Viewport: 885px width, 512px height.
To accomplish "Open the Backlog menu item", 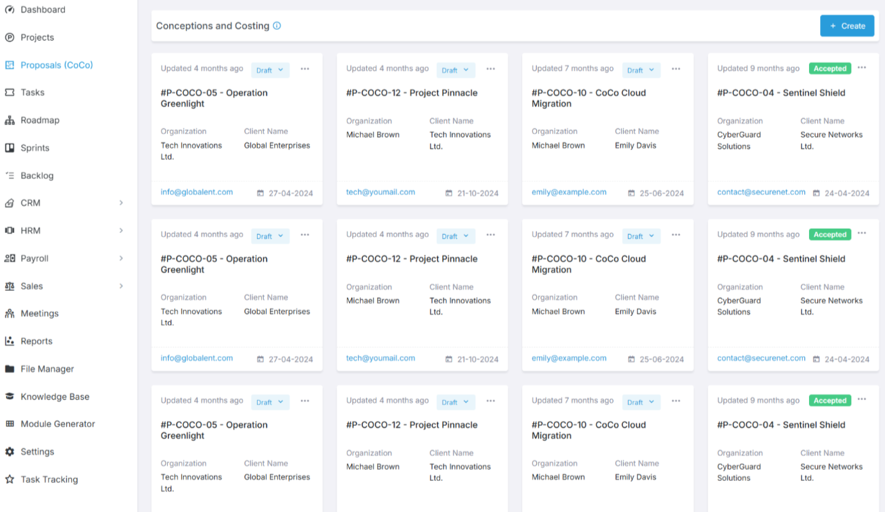I will pyautogui.click(x=37, y=176).
